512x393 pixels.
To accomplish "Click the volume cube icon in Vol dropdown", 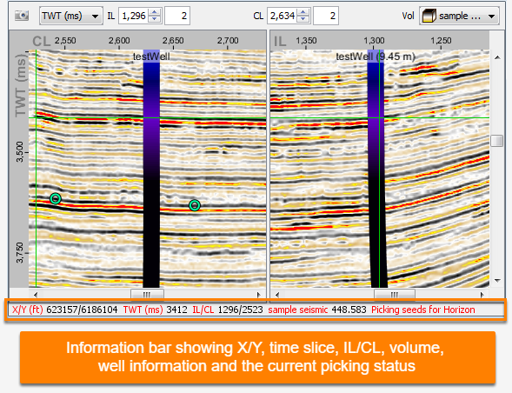I will pos(429,16).
